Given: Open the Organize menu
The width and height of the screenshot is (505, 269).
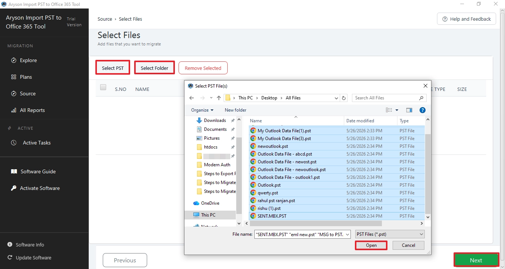Looking at the screenshot, I should pyautogui.click(x=202, y=110).
